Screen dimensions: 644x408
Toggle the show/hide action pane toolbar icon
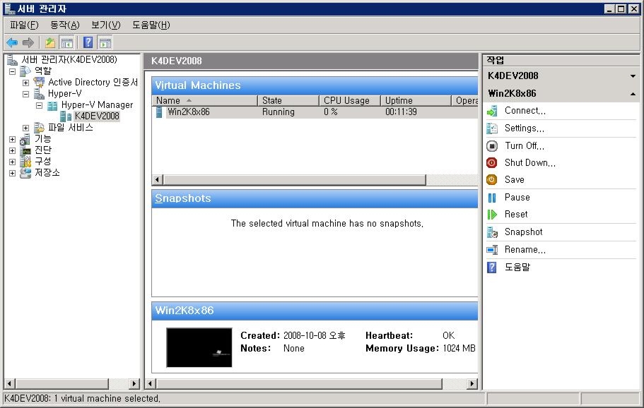pyautogui.click(x=105, y=42)
